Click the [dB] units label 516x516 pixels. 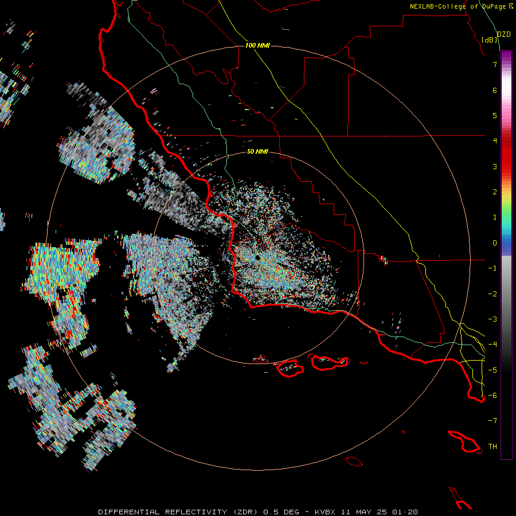pos(490,40)
